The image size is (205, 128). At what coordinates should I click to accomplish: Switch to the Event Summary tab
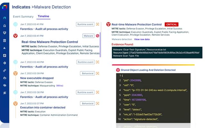coord(23,16)
